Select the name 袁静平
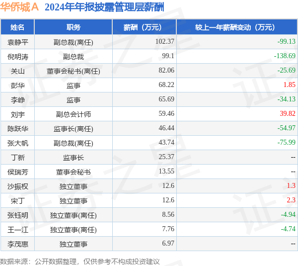Image resolution: width=298 pixels, height=266 pixels. point(18,42)
